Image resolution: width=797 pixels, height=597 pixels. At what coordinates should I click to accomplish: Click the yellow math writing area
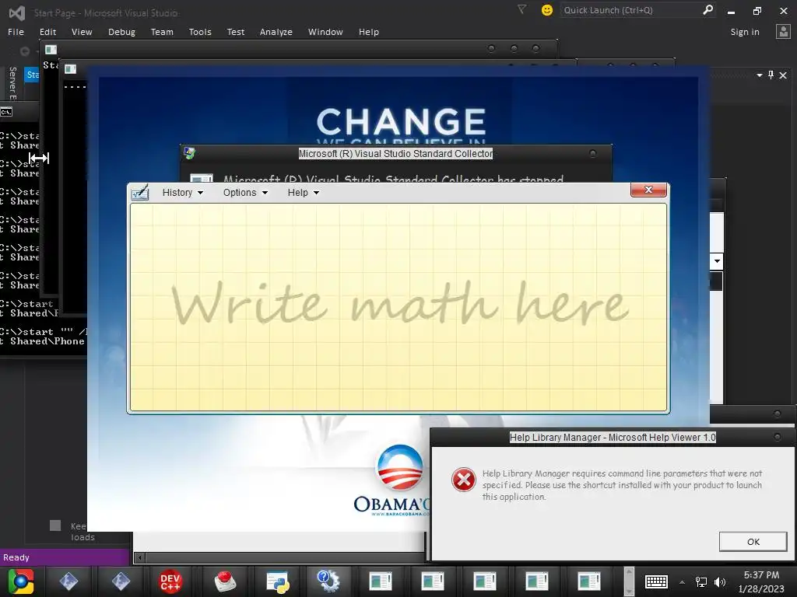[398, 307]
